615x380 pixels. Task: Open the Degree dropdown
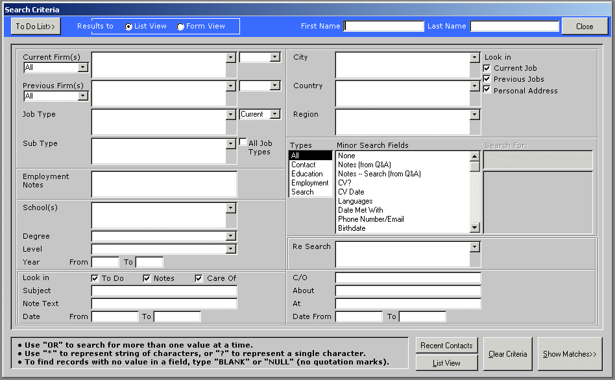tap(231, 236)
